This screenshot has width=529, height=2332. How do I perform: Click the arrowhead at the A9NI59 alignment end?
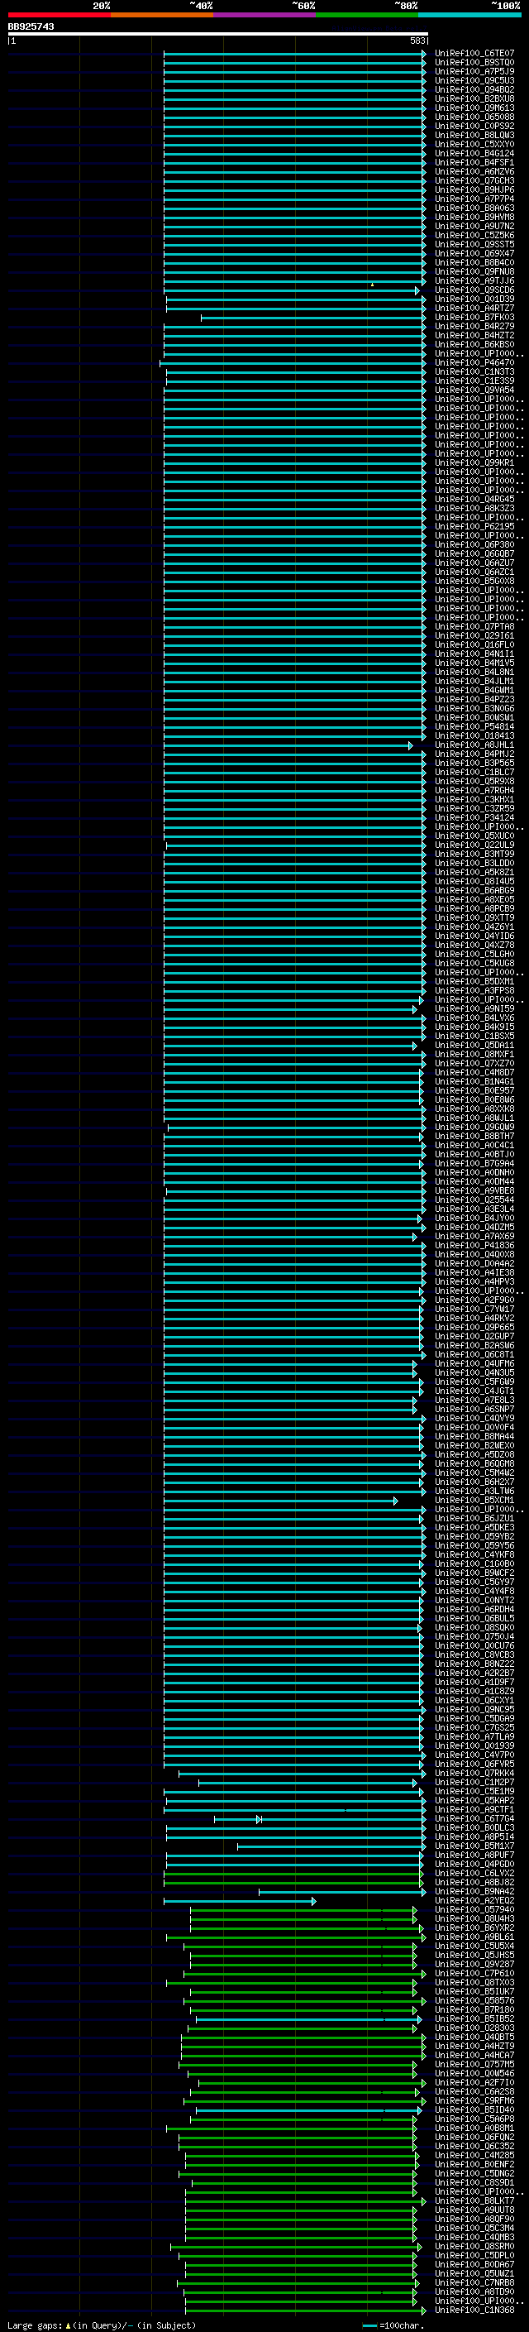[416, 1009]
